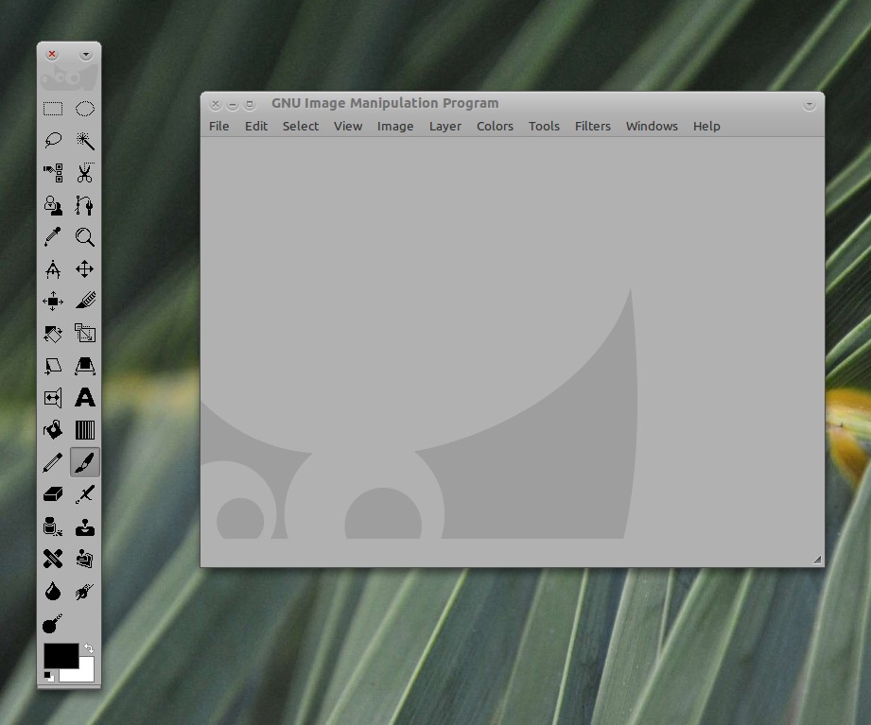This screenshot has height=725, width=871.
Task: Select the Perspective tool
Action: click(85, 366)
